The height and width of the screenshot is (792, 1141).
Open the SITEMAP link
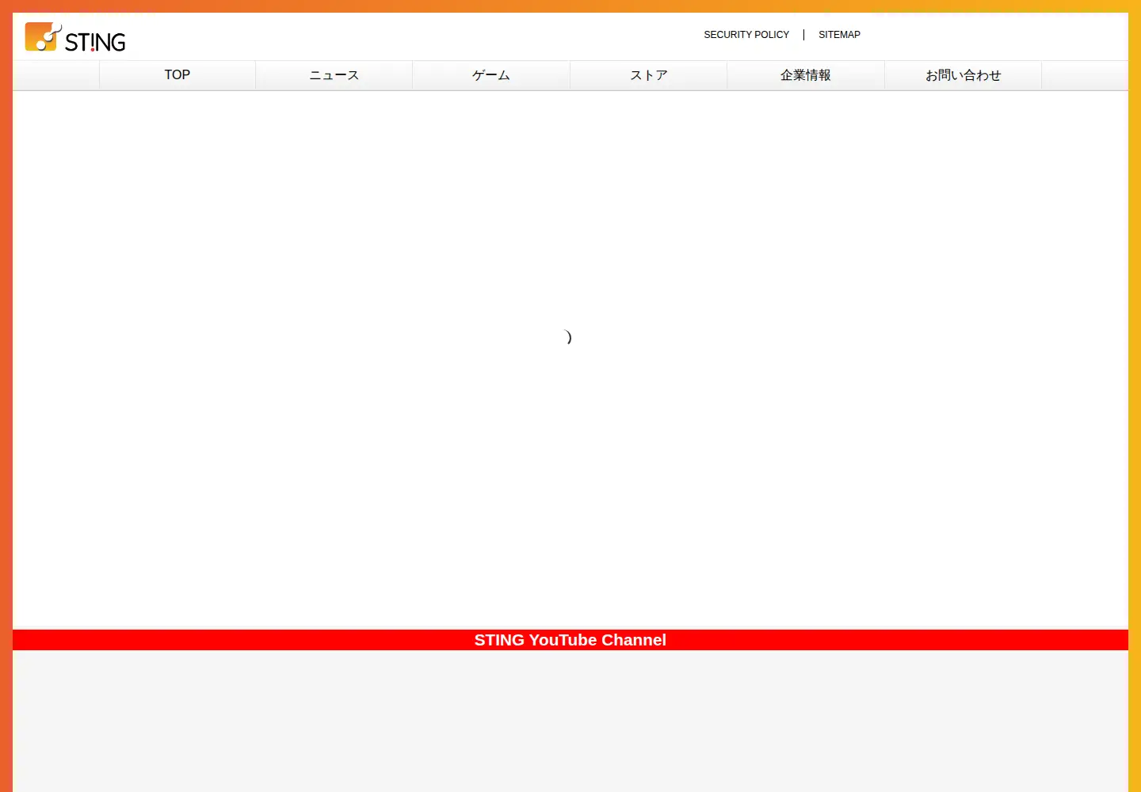point(839,35)
